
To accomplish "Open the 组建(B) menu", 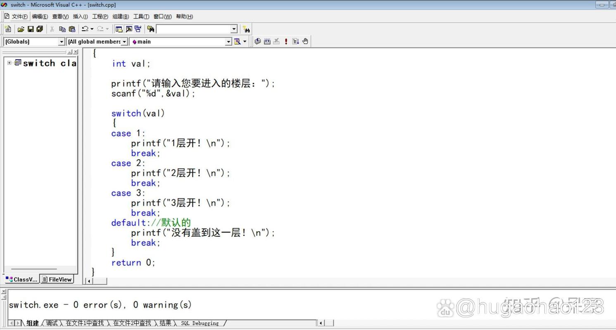I will coord(120,16).
